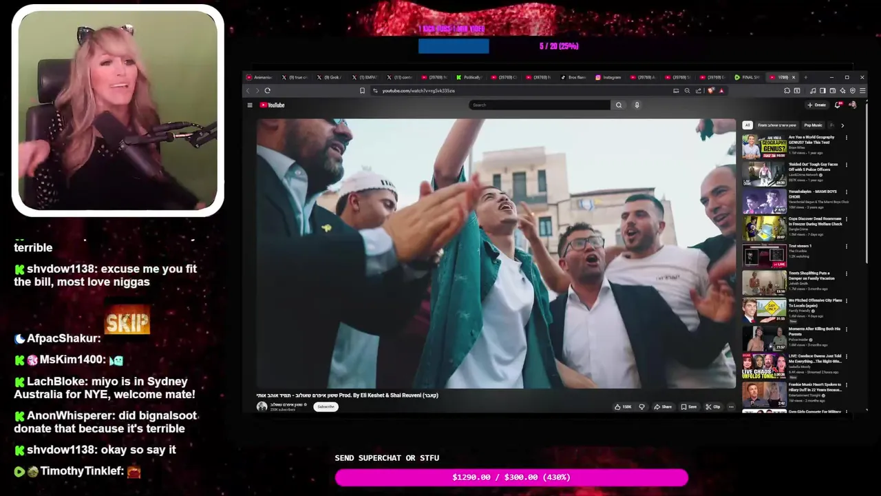Toggle the browser sidebar panel icon

coord(822,90)
